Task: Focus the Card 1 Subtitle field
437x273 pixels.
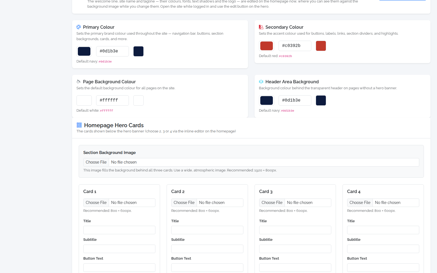Action: [x=119, y=249]
